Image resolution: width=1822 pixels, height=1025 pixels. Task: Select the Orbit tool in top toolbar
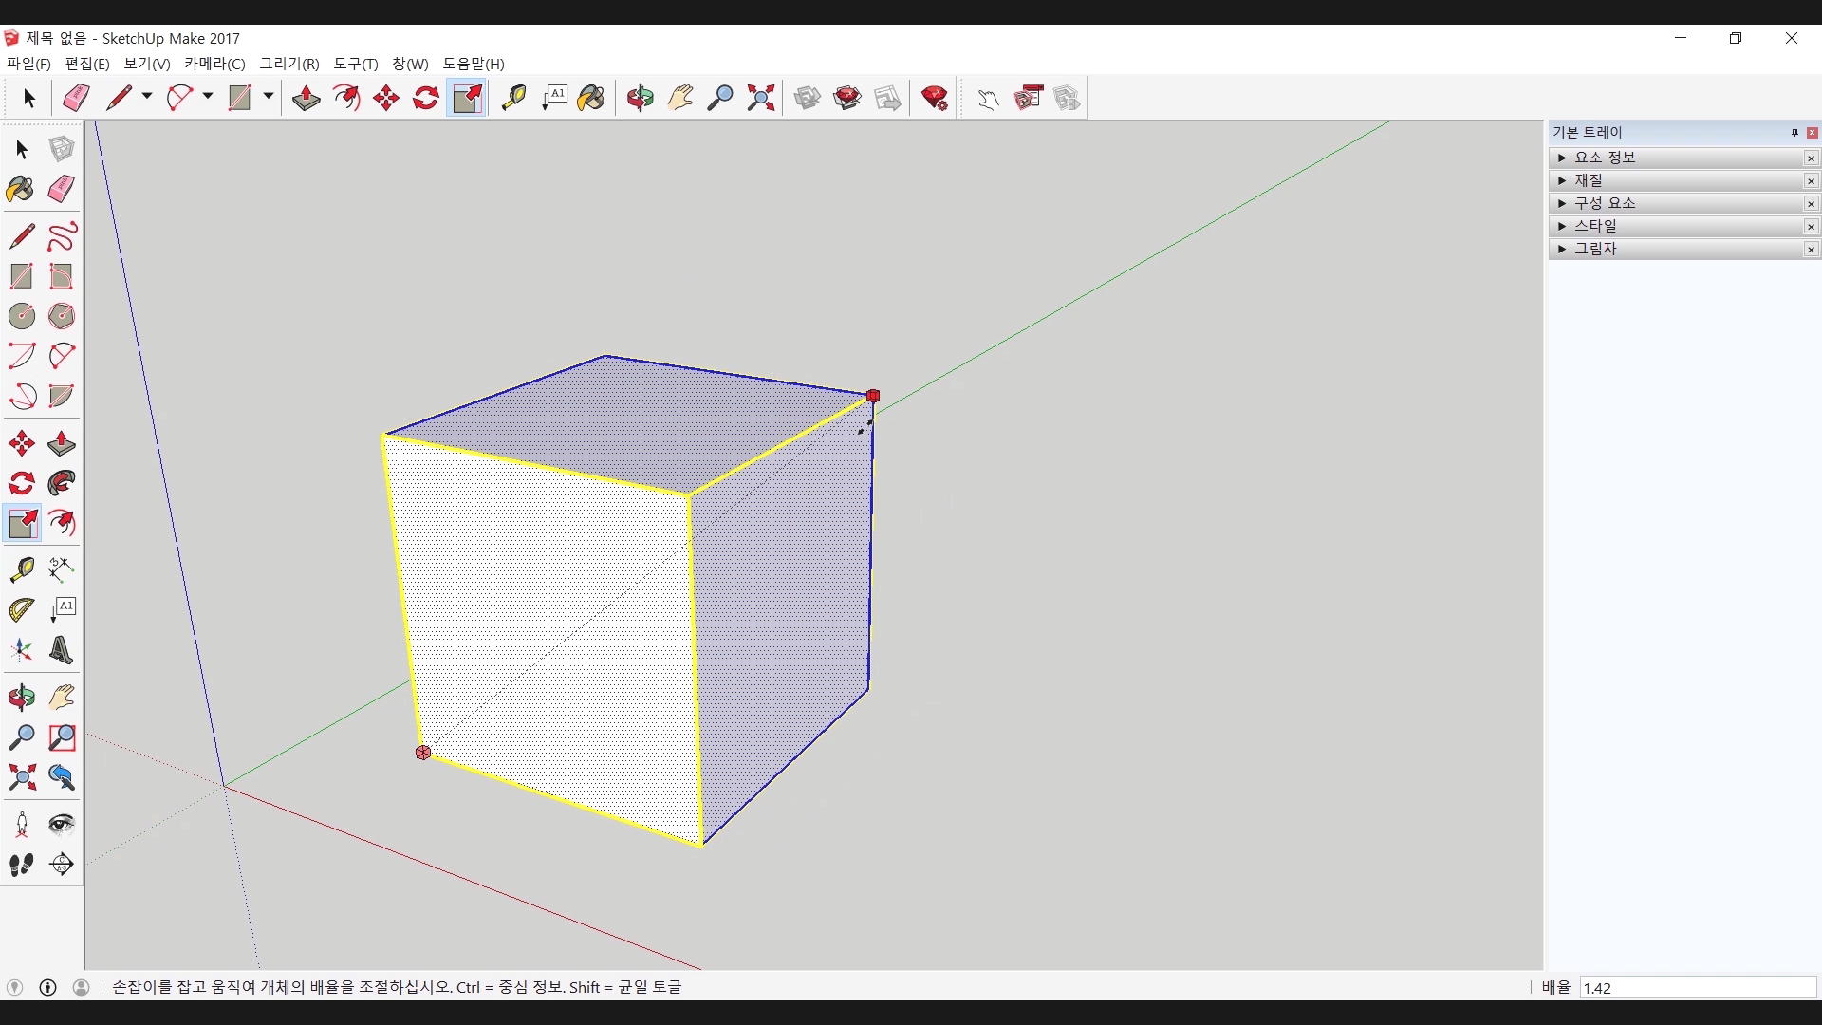click(641, 98)
